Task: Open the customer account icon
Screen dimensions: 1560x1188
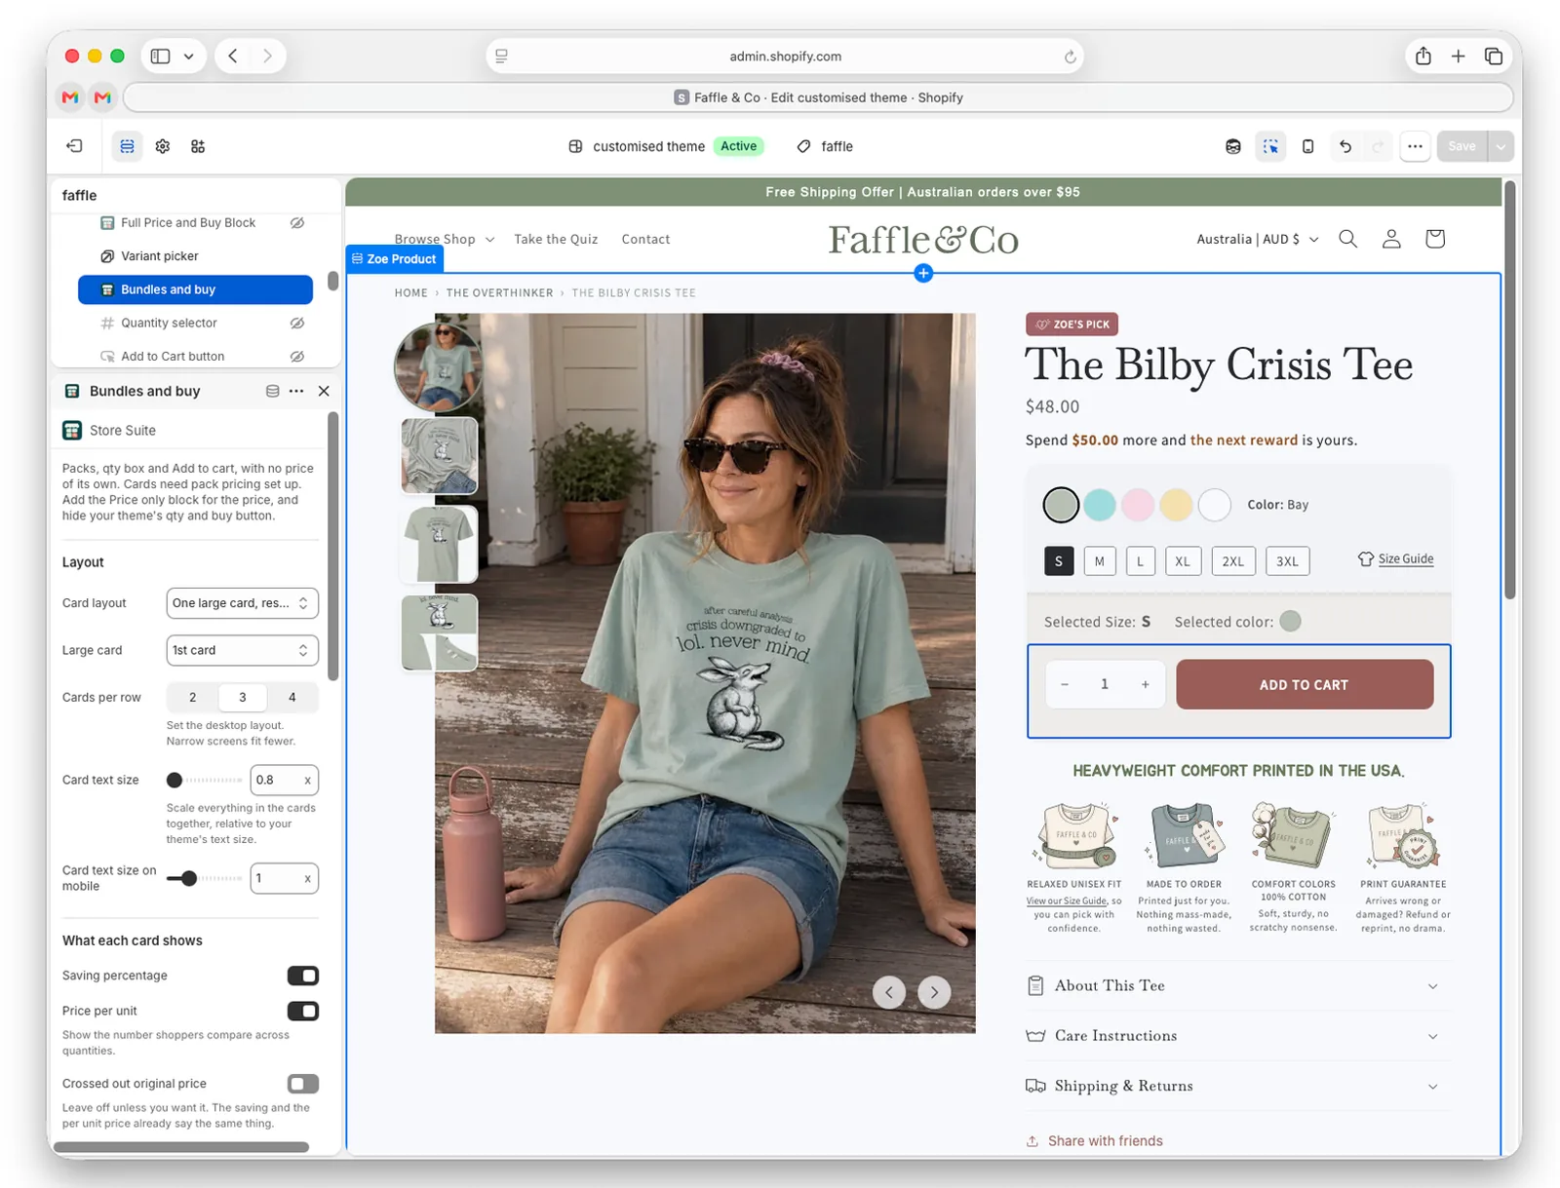Action: click(x=1391, y=239)
